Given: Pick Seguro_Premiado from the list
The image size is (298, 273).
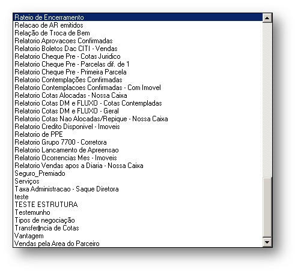Looking at the screenshot, I should click(138, 173).
